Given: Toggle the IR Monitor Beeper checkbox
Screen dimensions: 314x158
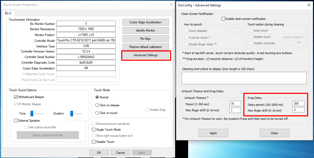Looking at the screenshot, I should pos(16,104).
